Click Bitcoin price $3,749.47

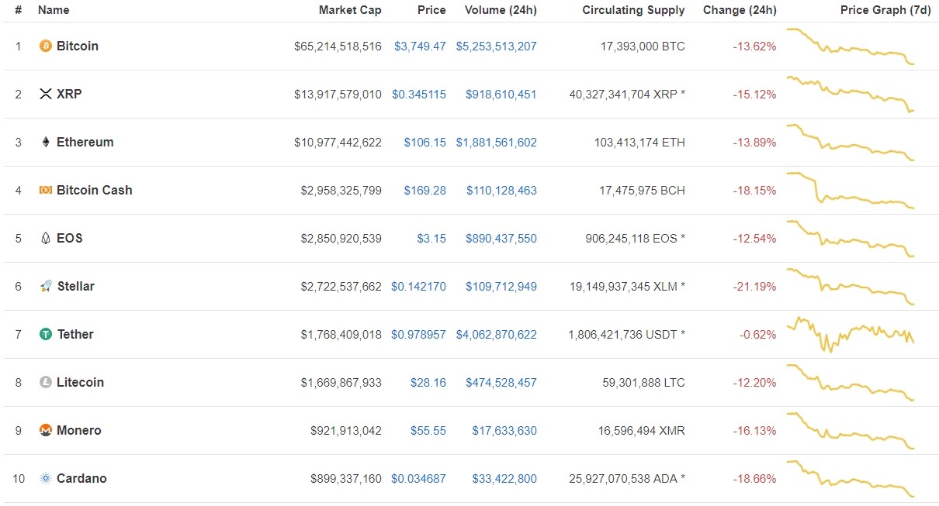point(420,46)
